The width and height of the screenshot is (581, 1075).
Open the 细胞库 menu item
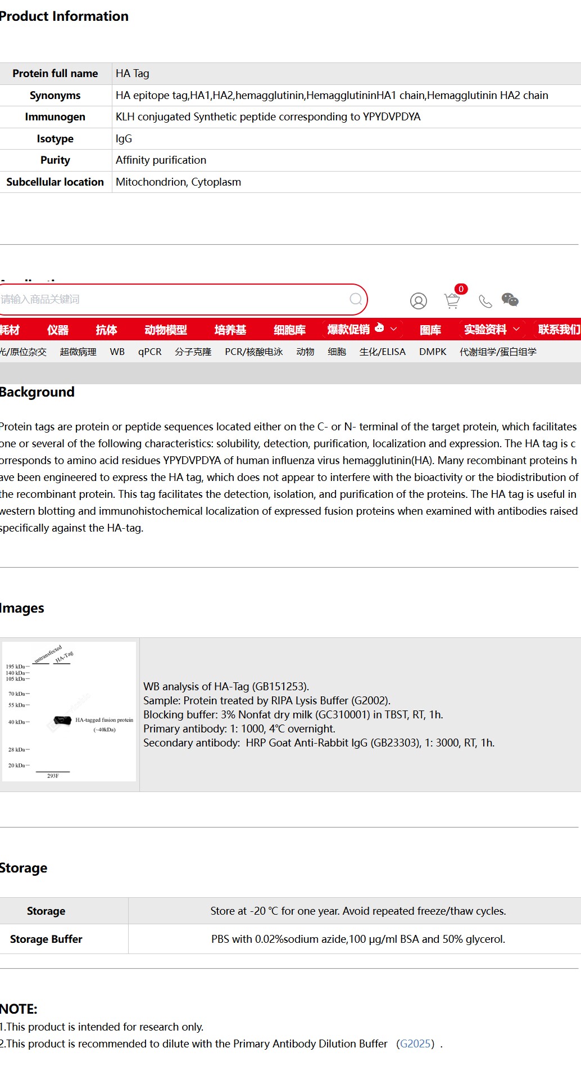pyautogui.click(x=290, y=330)
